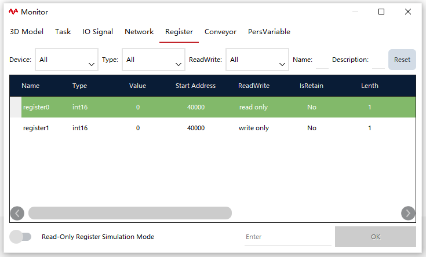Go to the PersVariable tab
Viewport: 426px width, 257px height.
tap(269, 32)
